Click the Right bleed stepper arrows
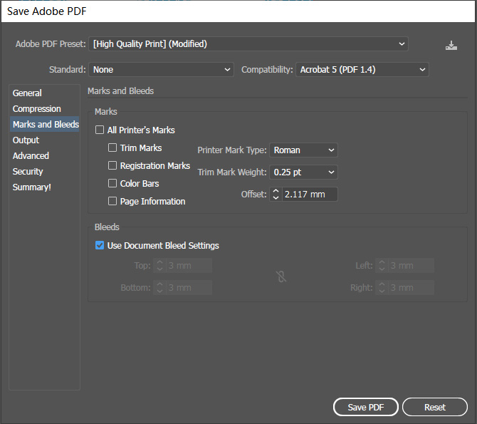This screenshot has width=477, height=424. pyautogui.click(x=382, y=288)
